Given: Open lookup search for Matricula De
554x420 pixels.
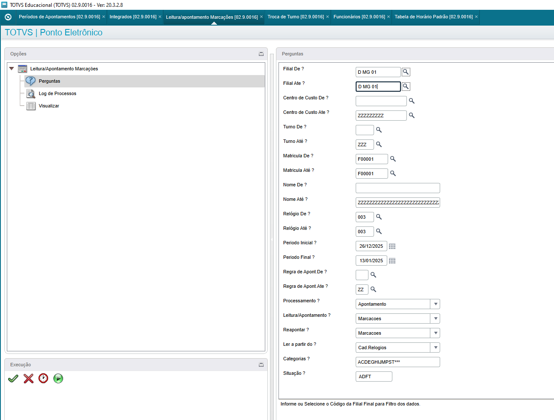Looking at the screenshot, I should click(x=393, y=159).
